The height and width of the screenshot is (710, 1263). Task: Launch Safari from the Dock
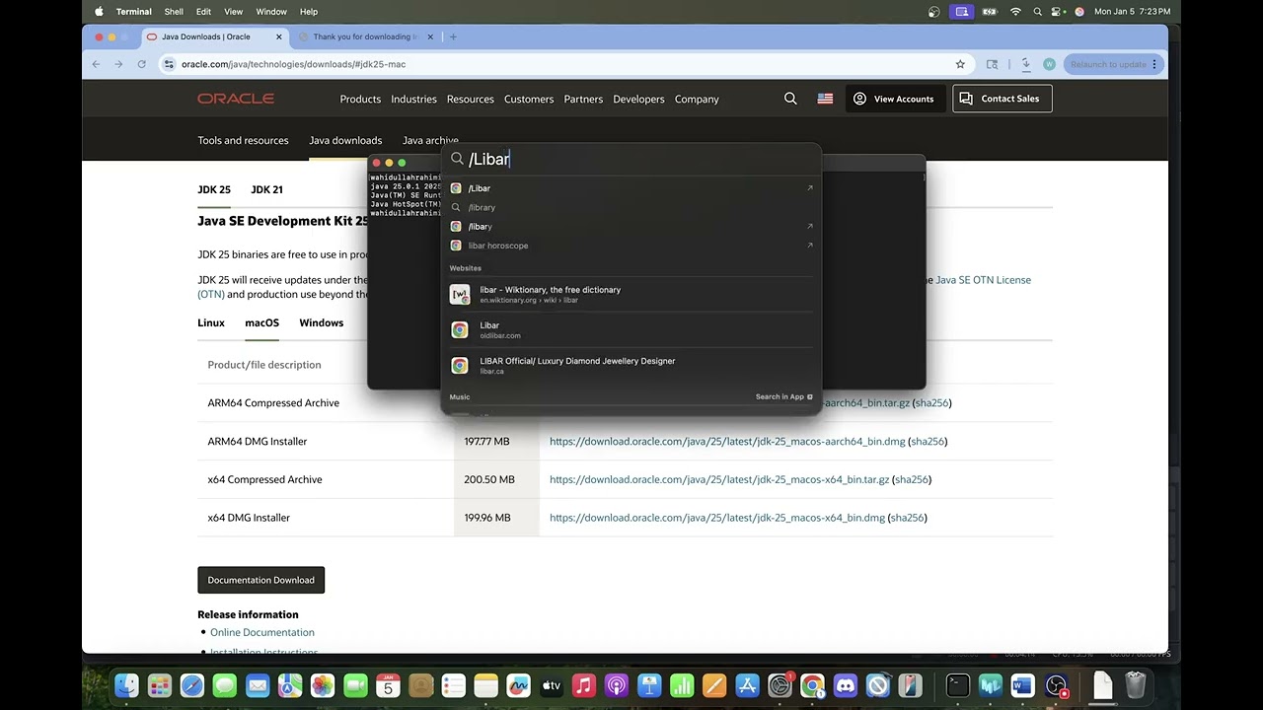tap(191, 685)
